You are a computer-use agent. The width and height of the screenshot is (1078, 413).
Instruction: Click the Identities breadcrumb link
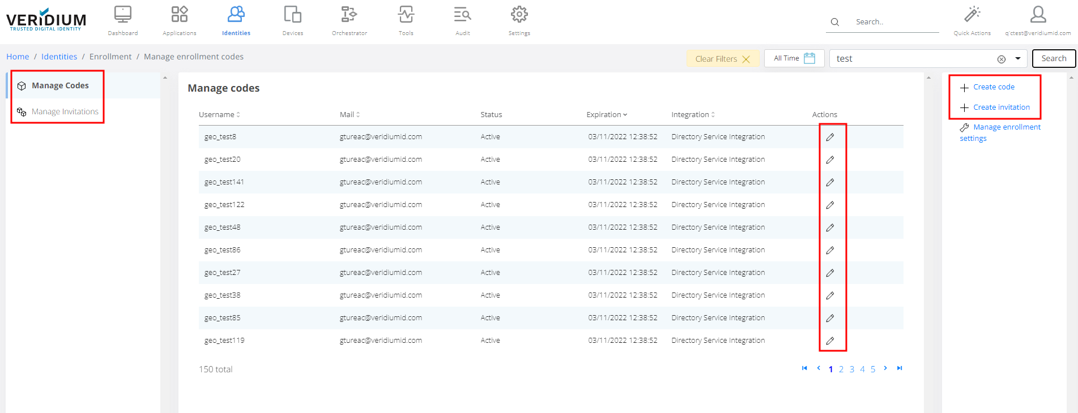tap(59, 57)
